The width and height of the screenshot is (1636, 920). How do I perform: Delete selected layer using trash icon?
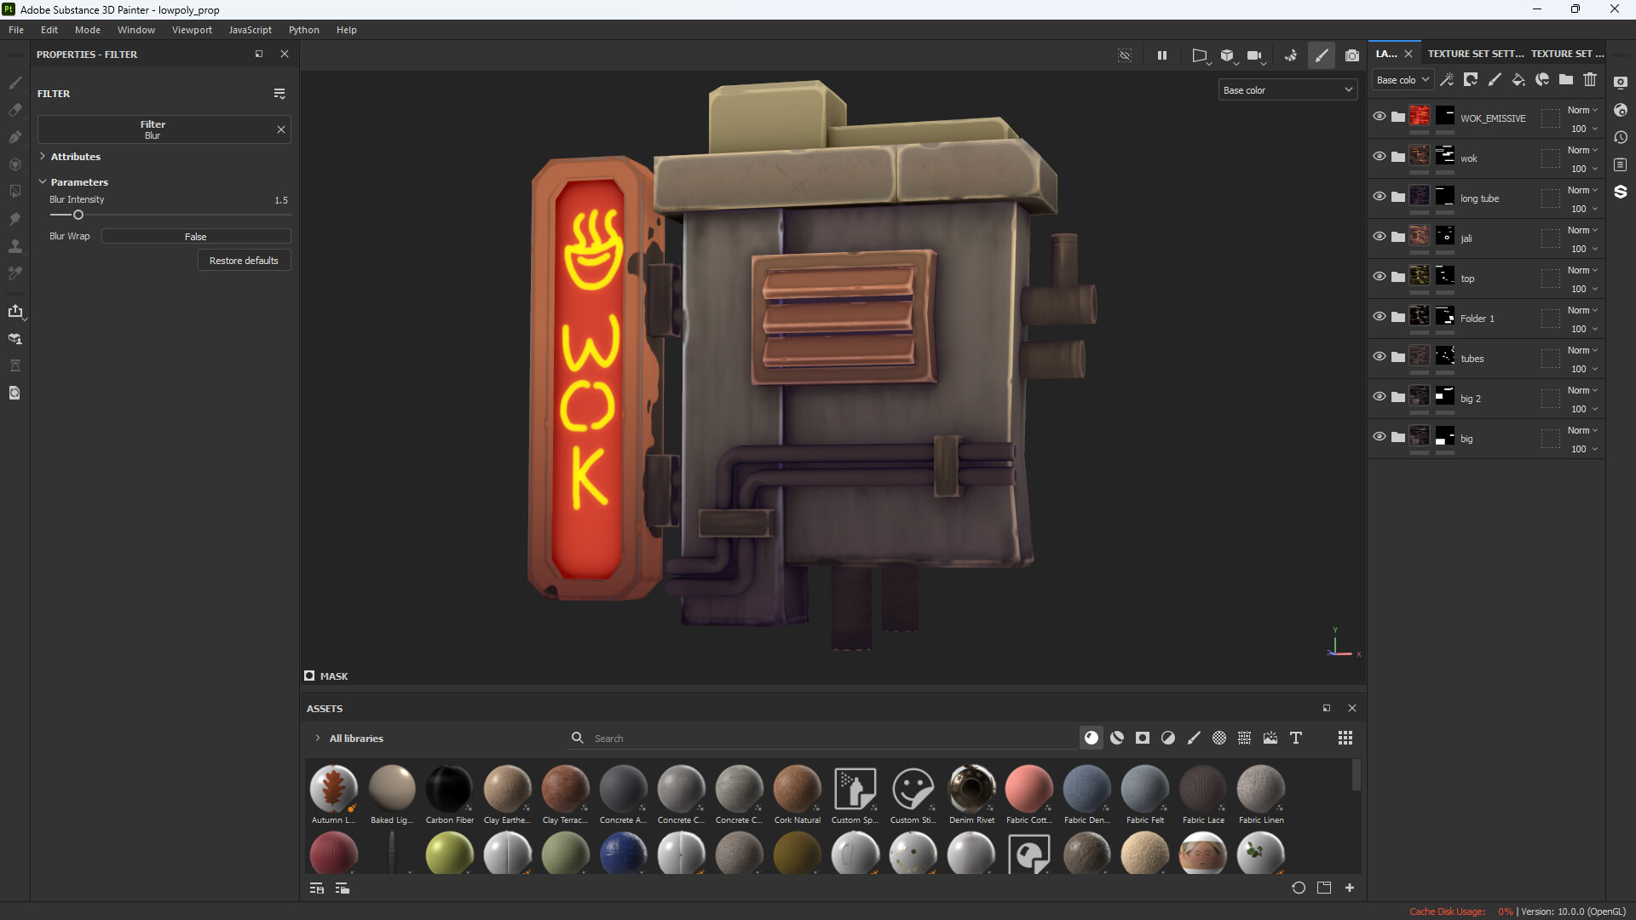[x=1590, y=79]
